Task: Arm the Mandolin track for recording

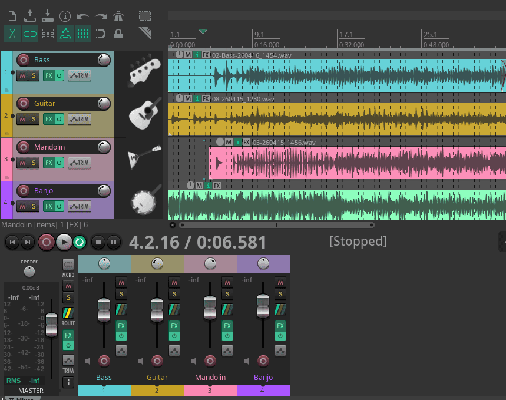Action: pos(24,147)
